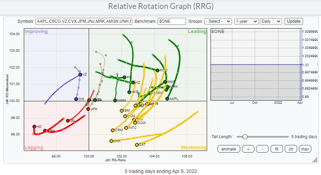Select the HD data point in Lagging
Screen dimensions: 321x175
tap(35, 127)
